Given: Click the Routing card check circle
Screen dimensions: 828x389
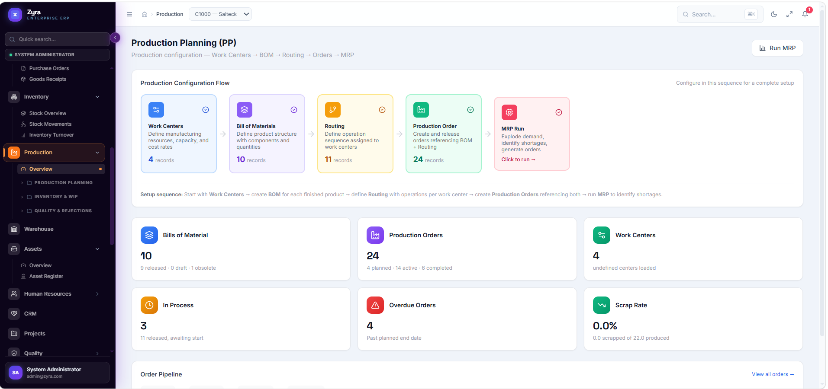Looking at the screenshot, I should pyautogui.click(x=382, y=110).
